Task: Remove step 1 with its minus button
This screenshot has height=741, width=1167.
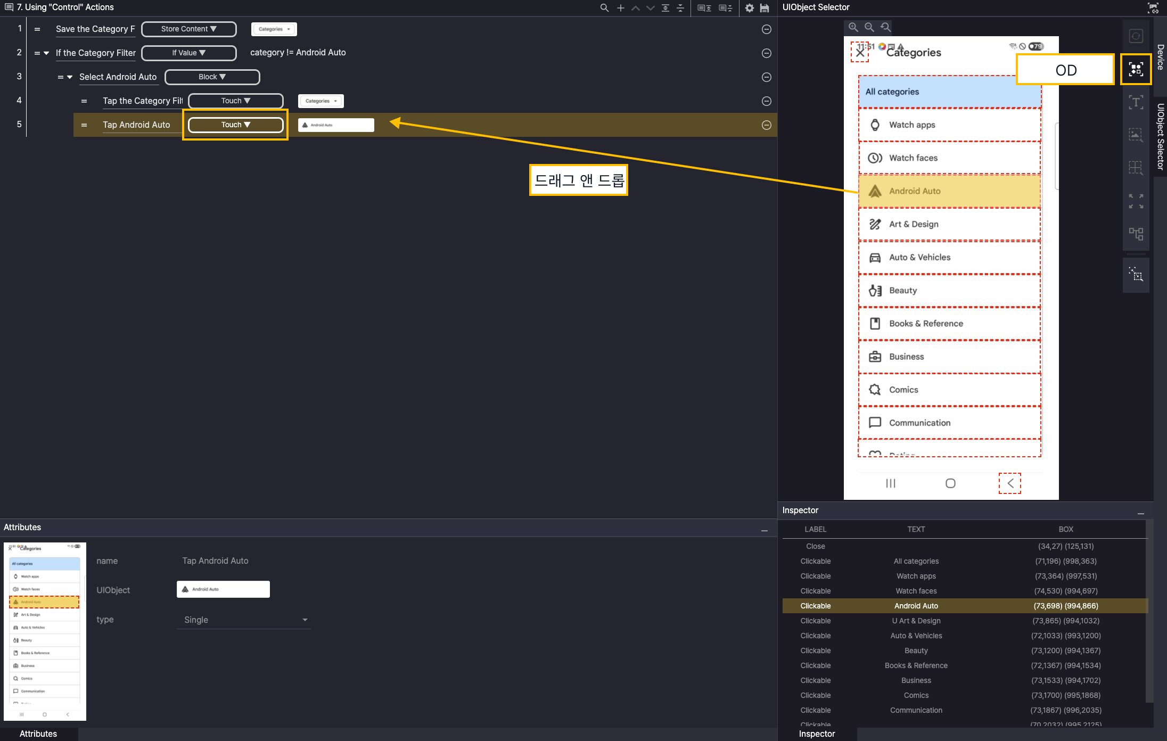Action: tap(766, 30)
